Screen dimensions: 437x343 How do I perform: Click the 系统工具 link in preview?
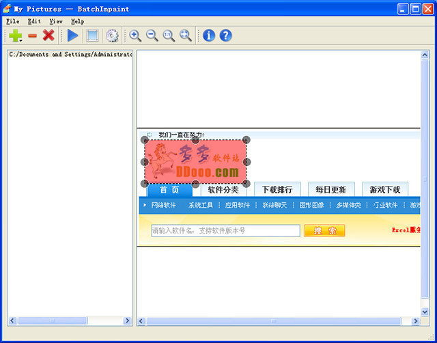click(201, 205)
